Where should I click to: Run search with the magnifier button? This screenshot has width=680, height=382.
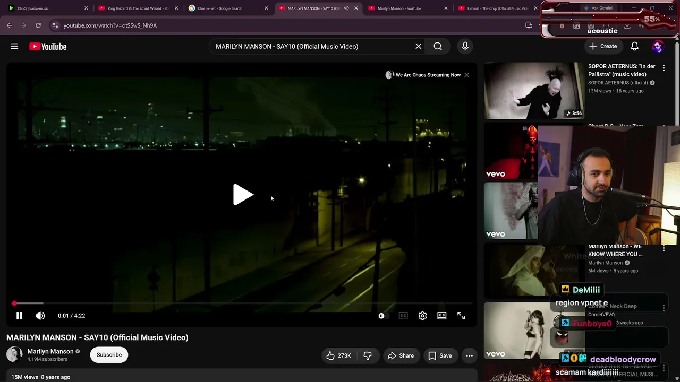[438, 47]
